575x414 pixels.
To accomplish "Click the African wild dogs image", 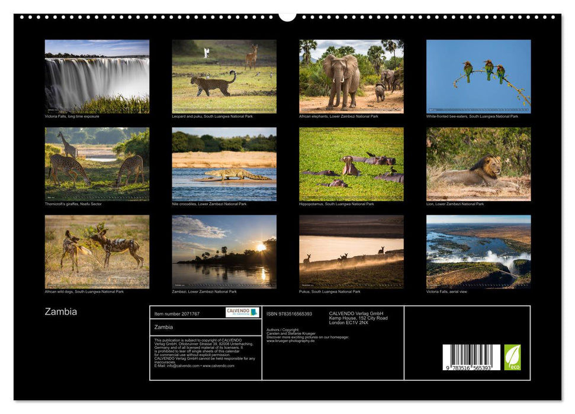I will tap(95, 251).
